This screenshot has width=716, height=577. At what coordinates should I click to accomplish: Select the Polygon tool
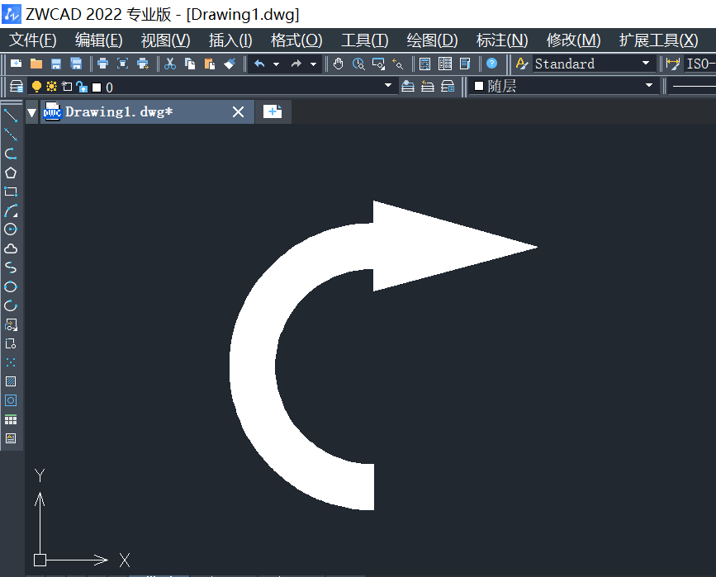click(x=11, y=173)
